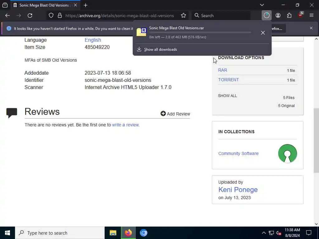Open the English language link

tap(93, 40)
